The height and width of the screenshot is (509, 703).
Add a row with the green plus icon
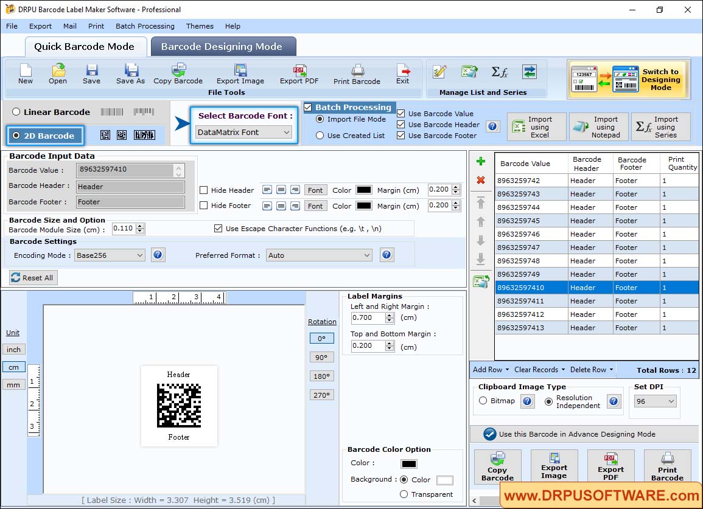(x=481, y=161)
